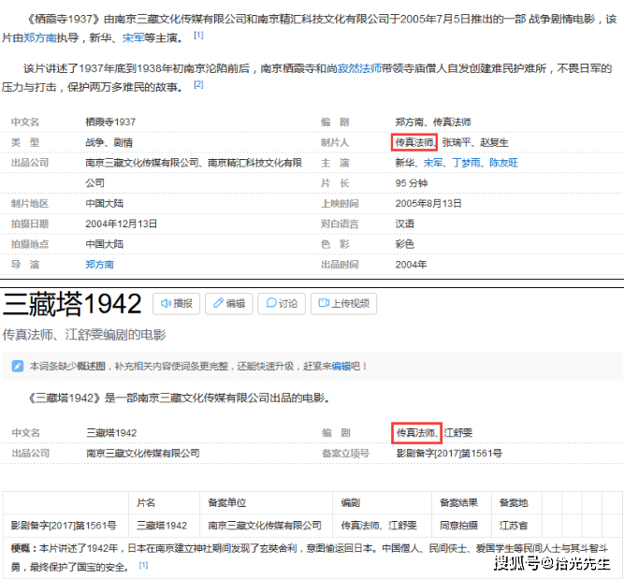Open citation [1] after 等主演
Viewport: 624px width, 579px height.
(198, 36)
